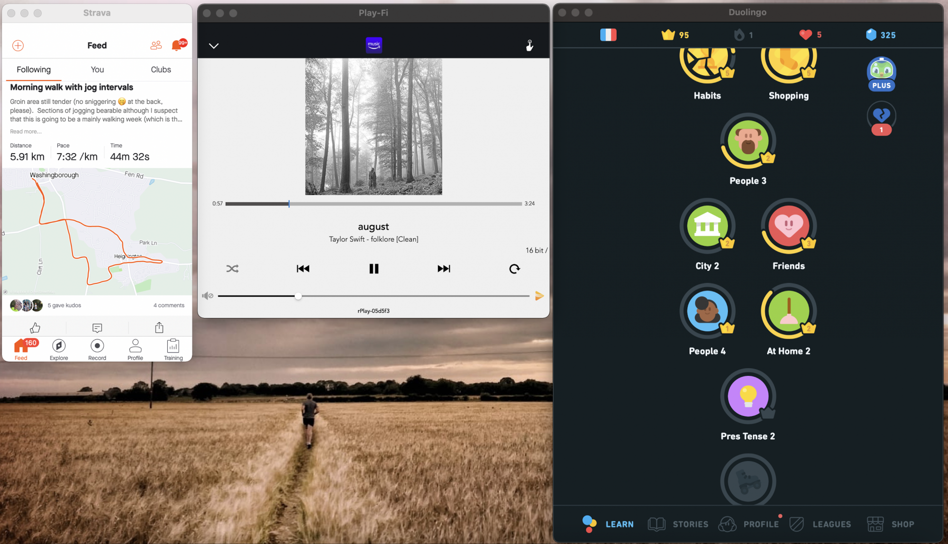
Task: Click the folklore album artwork
Action: [x=374, y=127]
